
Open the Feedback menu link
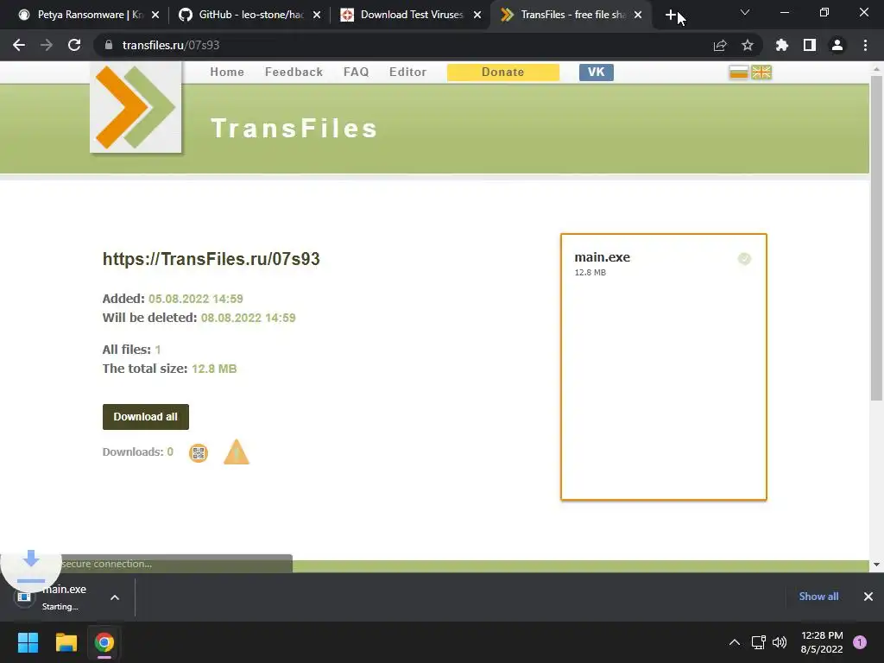click(294, 73)
